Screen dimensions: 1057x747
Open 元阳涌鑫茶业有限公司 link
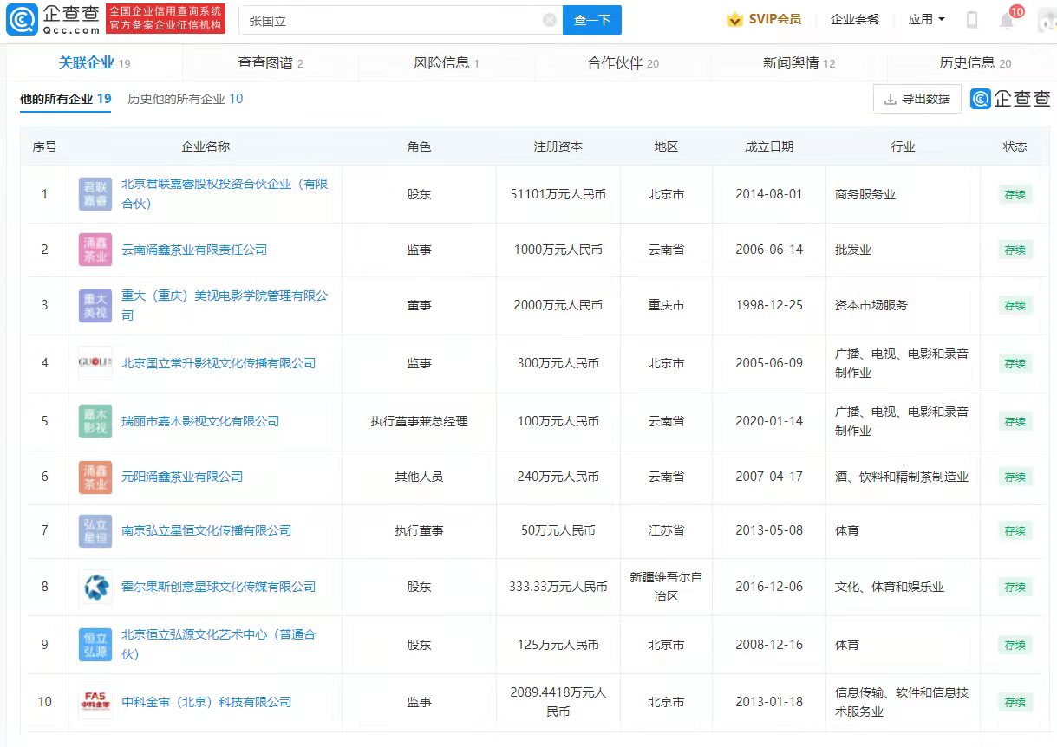pos(182,477)
